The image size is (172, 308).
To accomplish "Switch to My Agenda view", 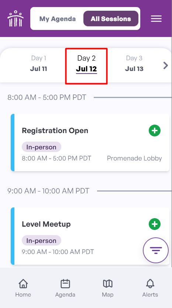I will pyautogui.click(x=58, y=19).
